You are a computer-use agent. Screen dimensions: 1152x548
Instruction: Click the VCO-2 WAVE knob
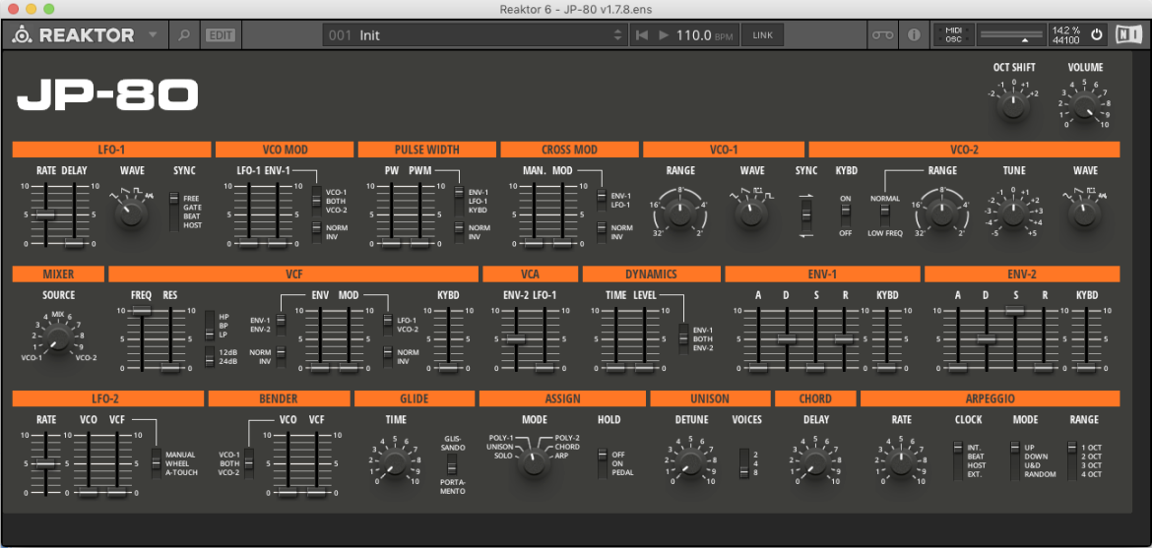(x=1084, y=213)
